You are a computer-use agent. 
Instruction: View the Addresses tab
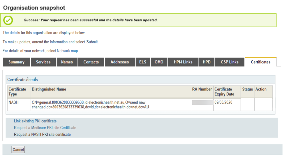pos(120,62)
